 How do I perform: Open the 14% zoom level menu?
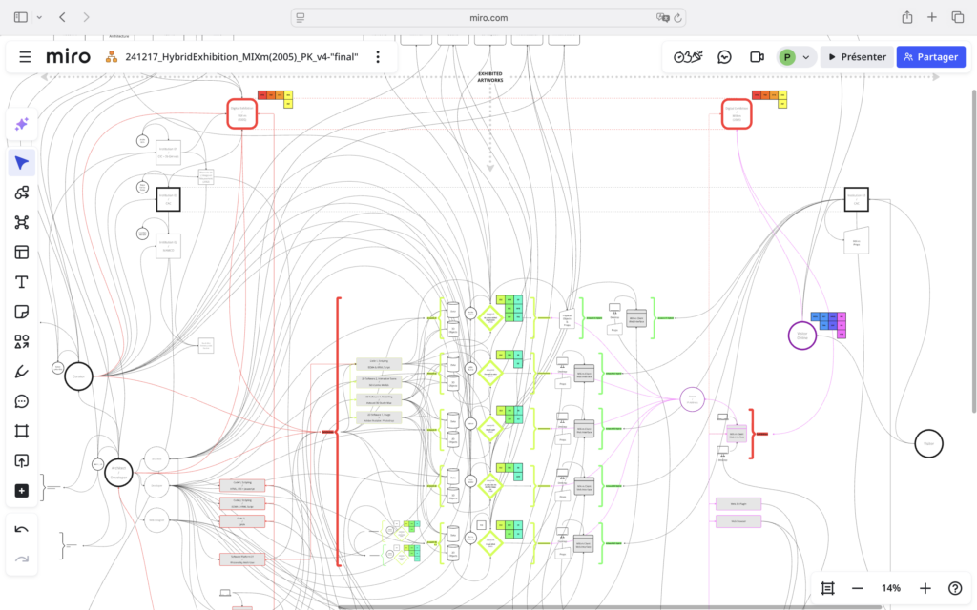coord(890,588)
